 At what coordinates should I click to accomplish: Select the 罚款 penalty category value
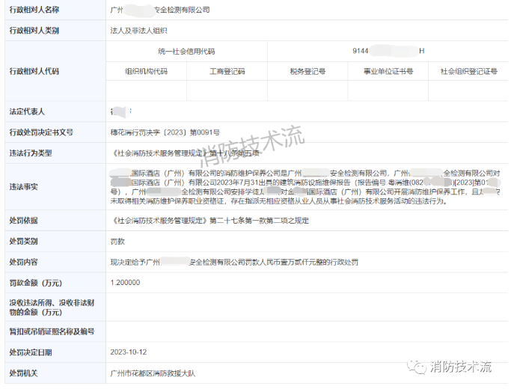tap(117, 242)
